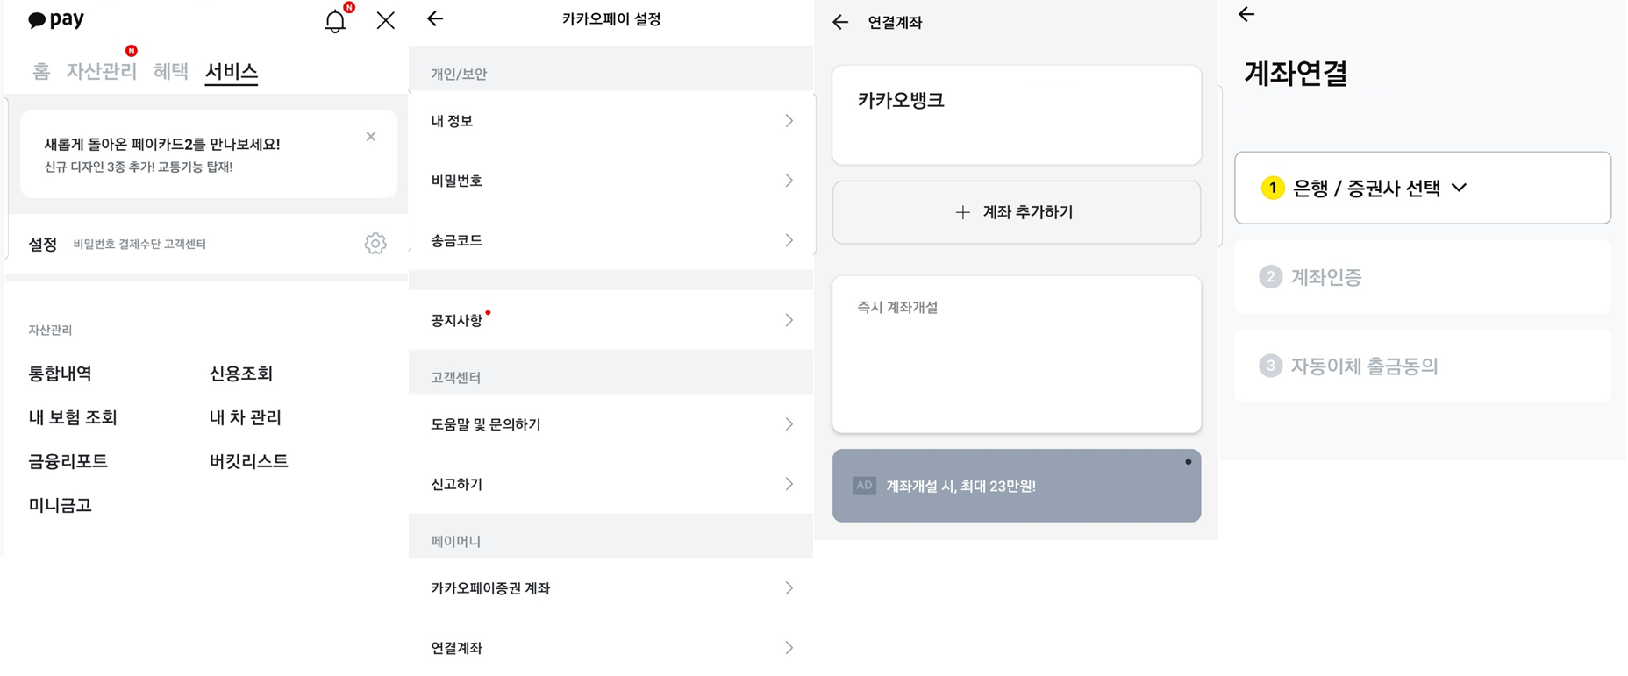Image resolution: width=1628 pixels, height=676 pixels.
Task: Click back arrow on 연결계좌 screen
Action: click(840, 23)
